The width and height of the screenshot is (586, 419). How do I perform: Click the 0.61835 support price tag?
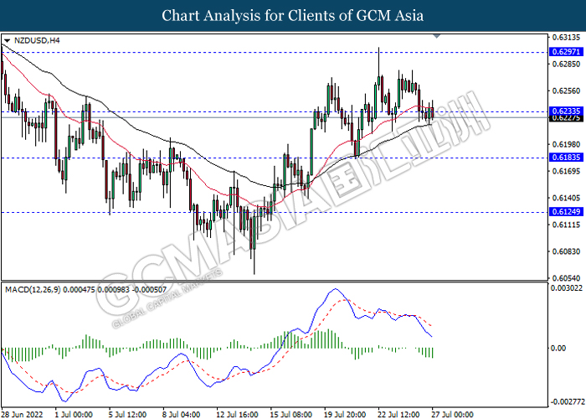[x=566, y=158]
